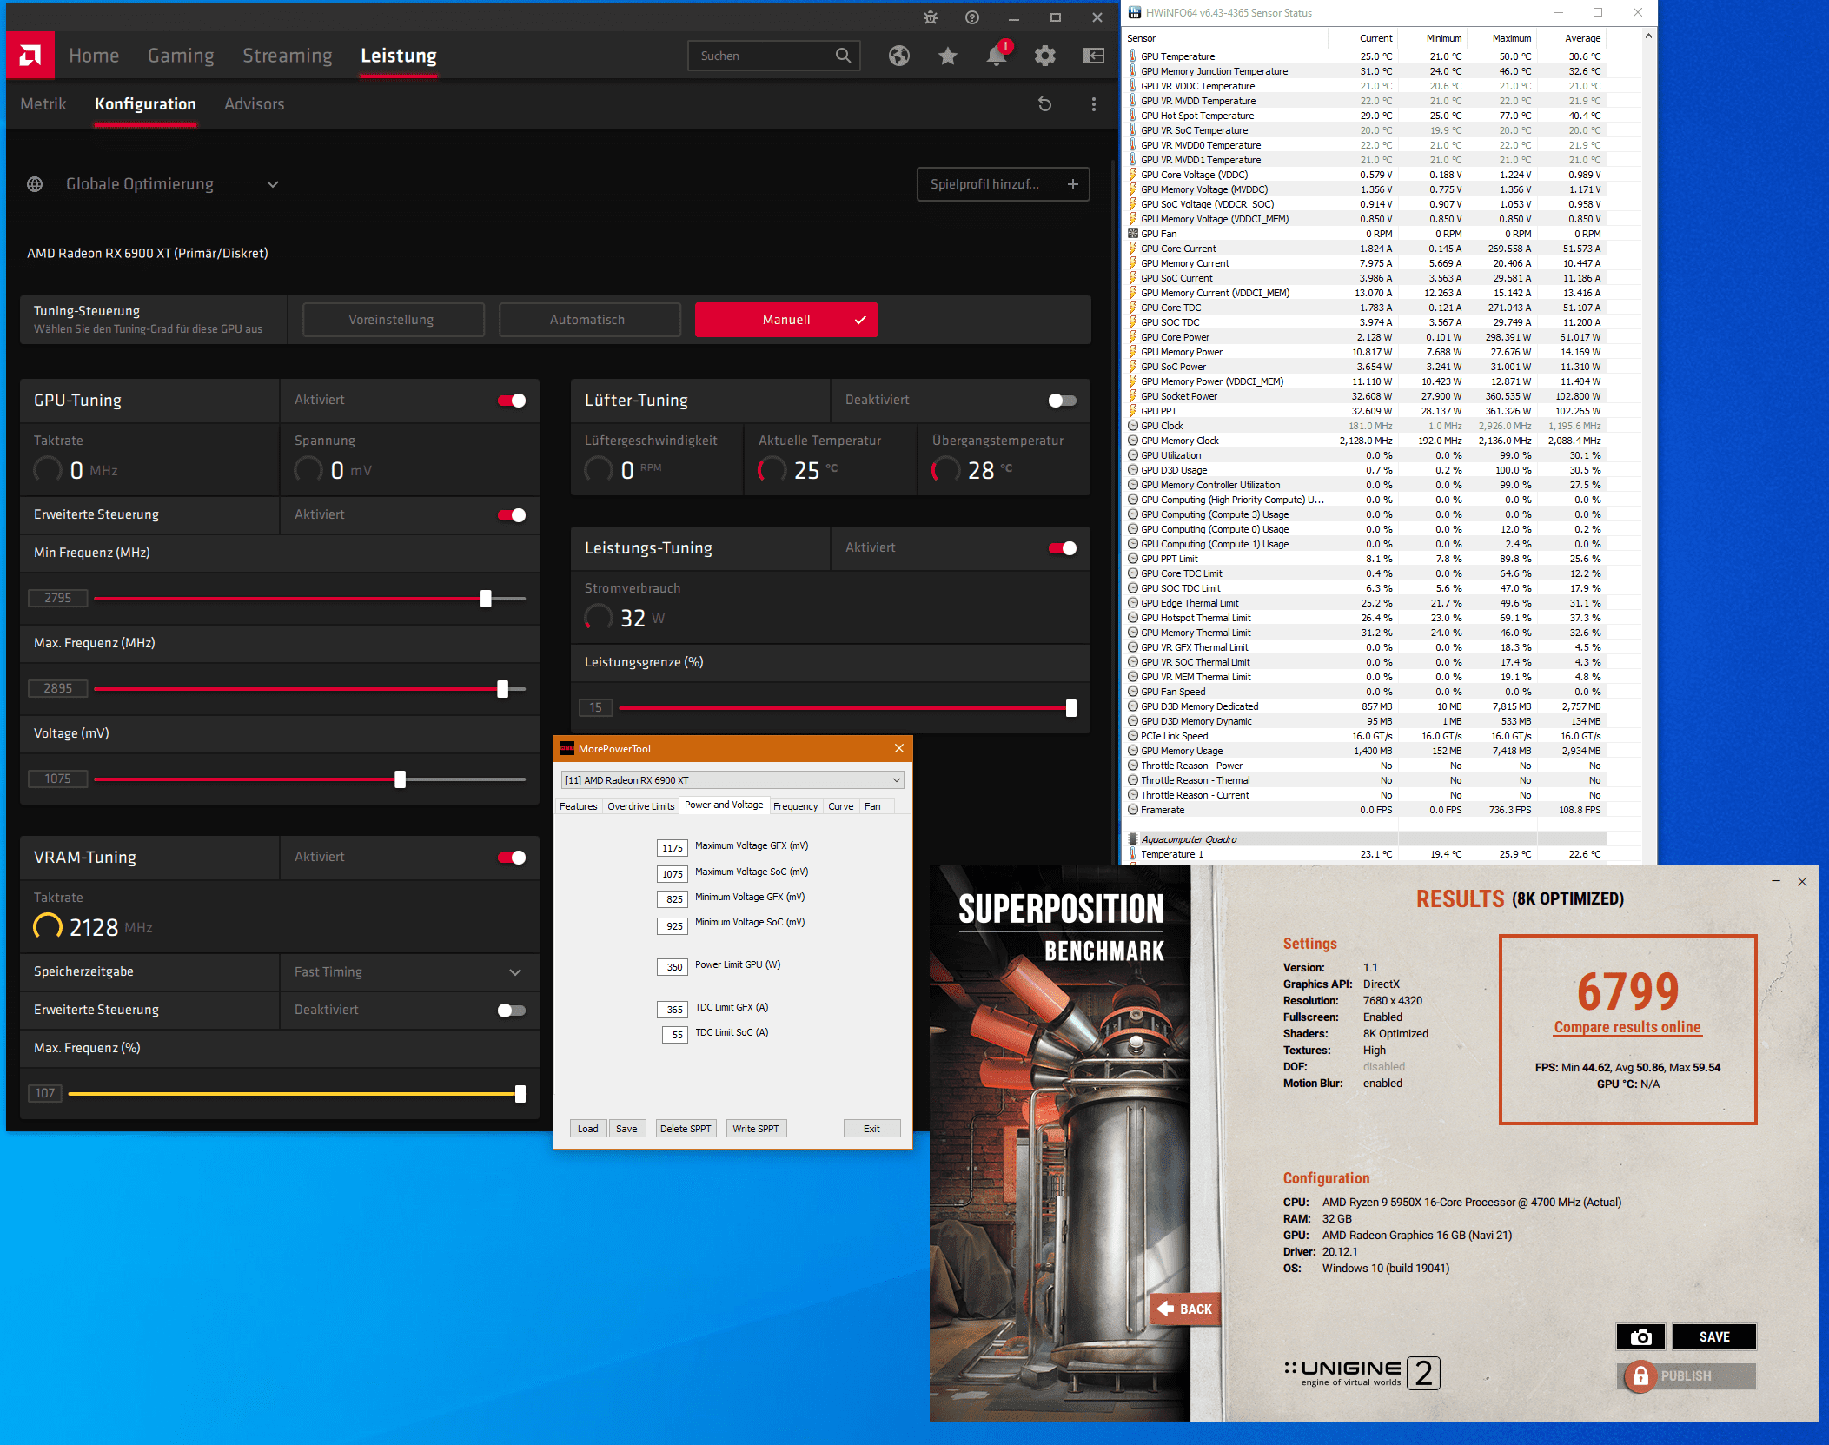Image resolution: width=1829 pixels, height=1445 pixels.
Task: Open MorePowerTool Fan tab
Action: (x=872, y=806)
